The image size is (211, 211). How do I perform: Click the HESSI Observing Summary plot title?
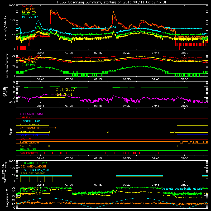click(112, 2)
